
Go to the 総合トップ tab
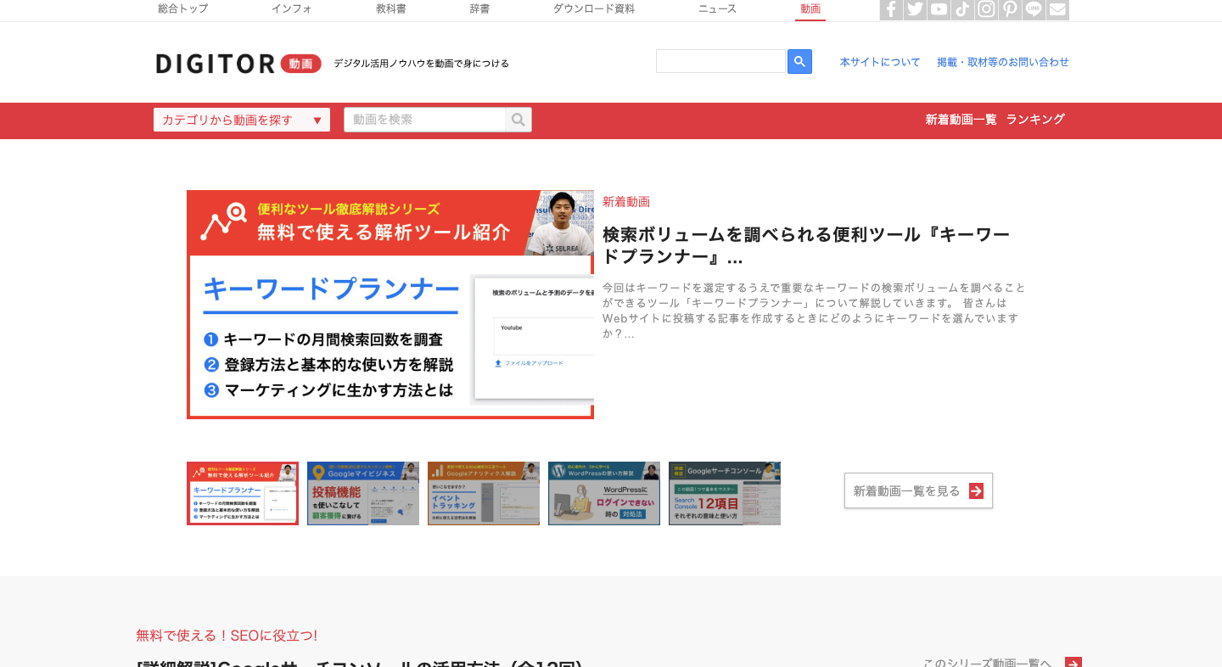click(x=182, y=8)
